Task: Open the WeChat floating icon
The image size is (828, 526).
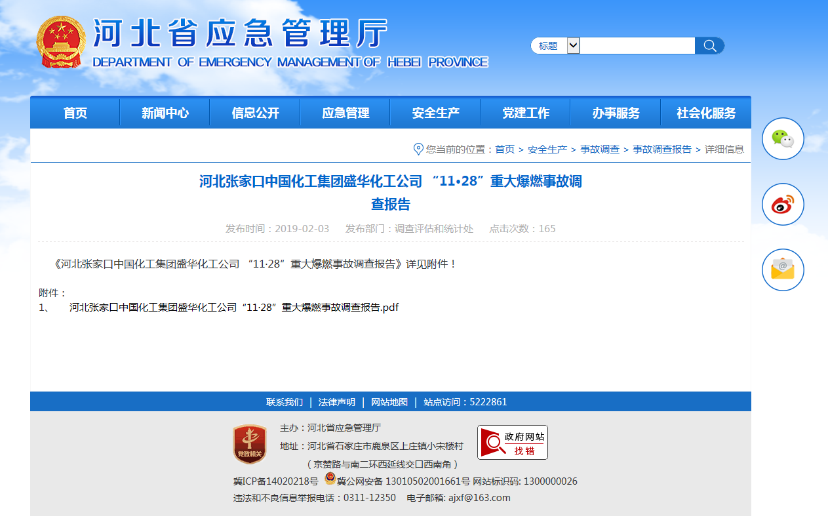Action: [783, 138]
